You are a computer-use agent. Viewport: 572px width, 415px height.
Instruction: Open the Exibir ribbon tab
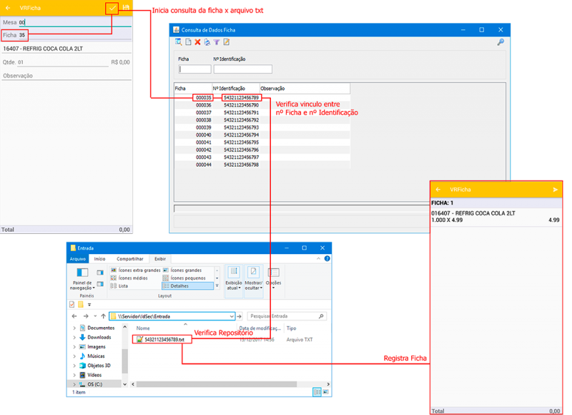pos(159,259)
